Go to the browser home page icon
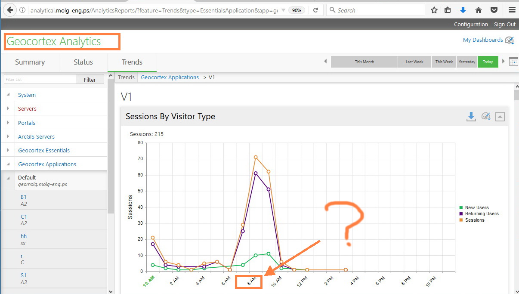519x294 pixels. tap(479, 10)
